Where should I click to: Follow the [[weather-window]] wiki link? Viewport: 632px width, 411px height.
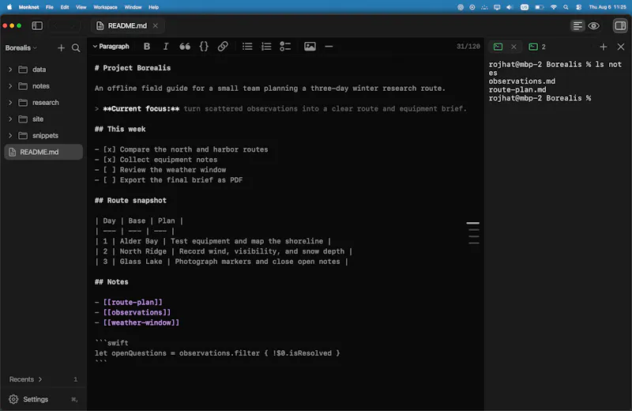(x=141, y=322)
